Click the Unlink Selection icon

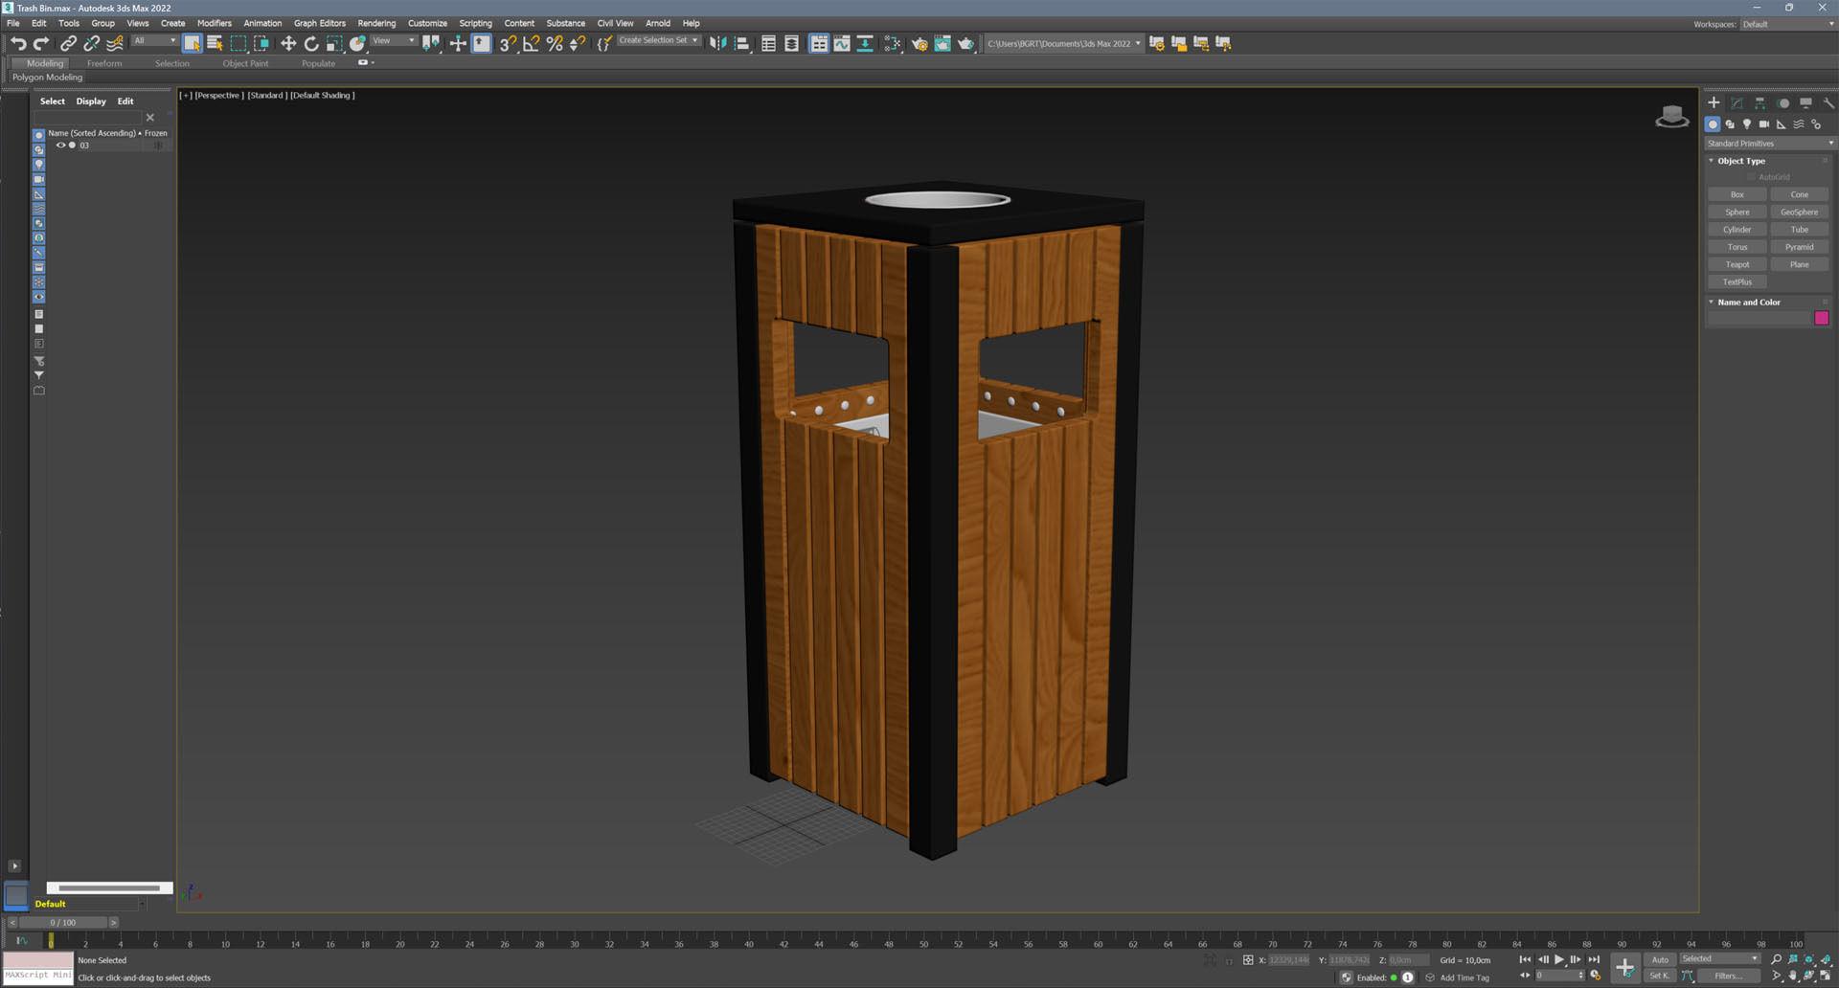tap(91, 43)
